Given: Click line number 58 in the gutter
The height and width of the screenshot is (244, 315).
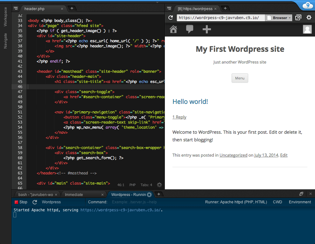Looking at the screenshot, I should pos(20,148).
